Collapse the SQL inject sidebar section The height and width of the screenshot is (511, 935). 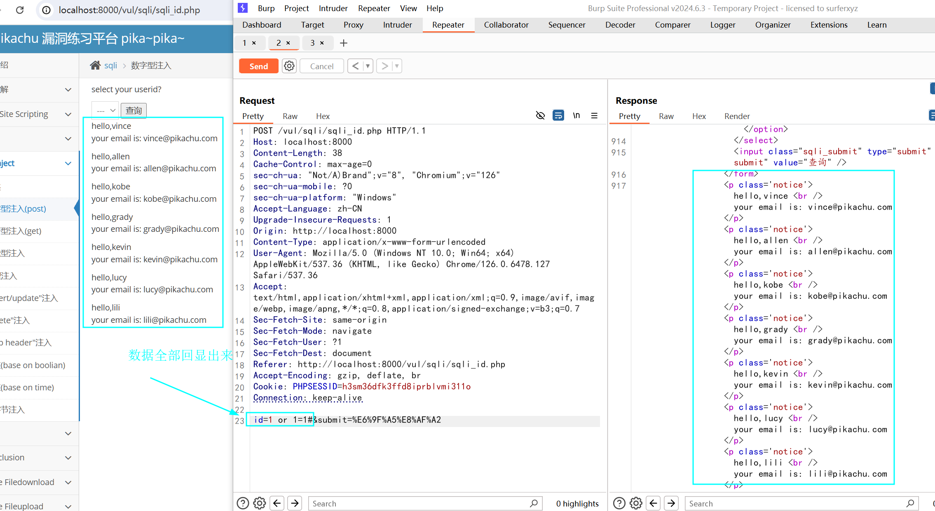(x=68, y=163)
